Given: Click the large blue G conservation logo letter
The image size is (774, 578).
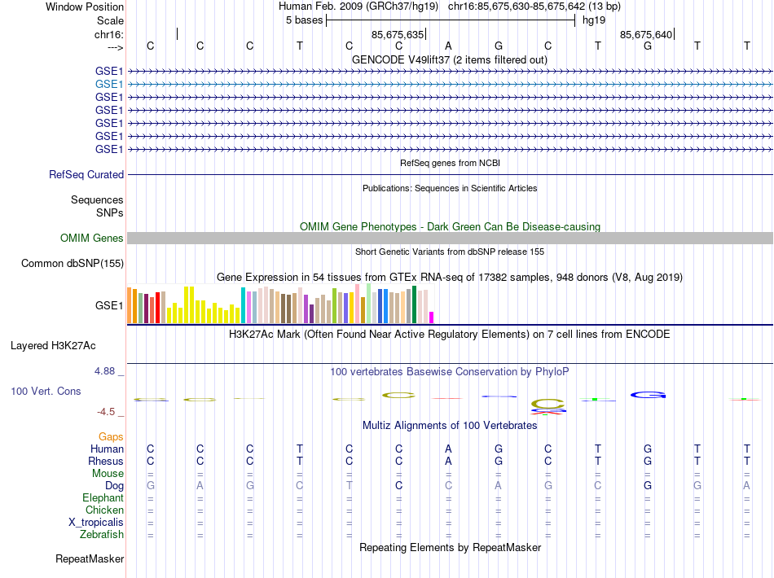Looking at the screenshot, I should 649,395.
